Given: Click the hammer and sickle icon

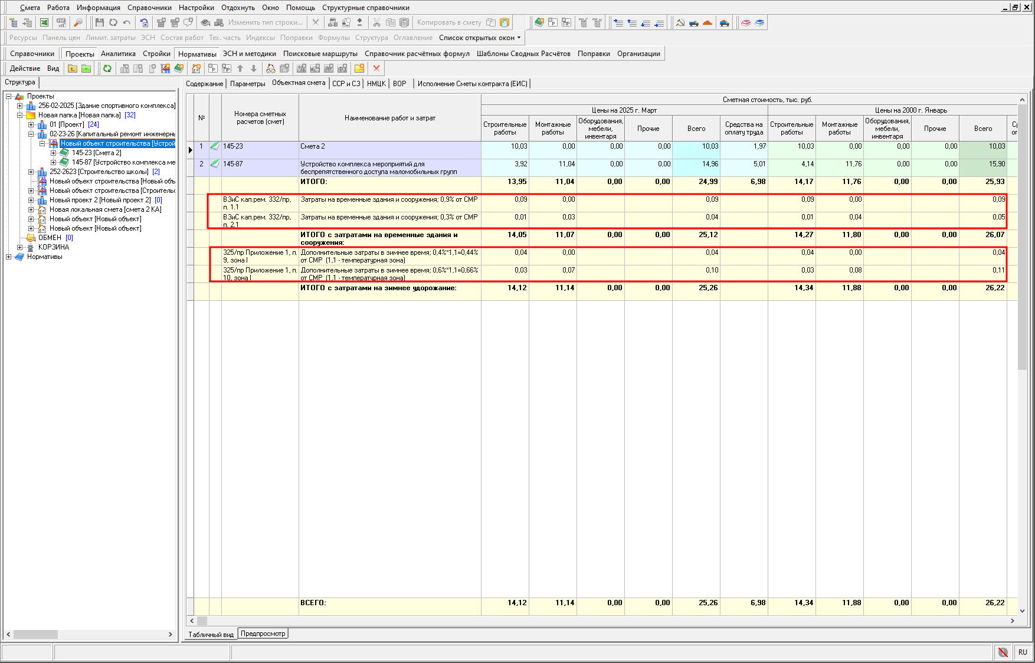Looking at the screenshot, I should (x=680, y=22).
